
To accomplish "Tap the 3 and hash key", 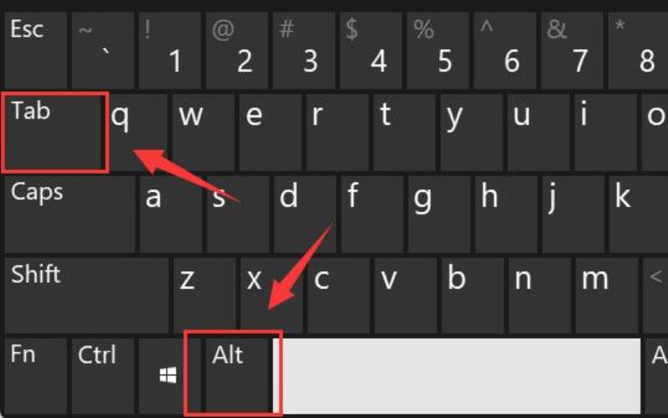I will pos(304,50).
